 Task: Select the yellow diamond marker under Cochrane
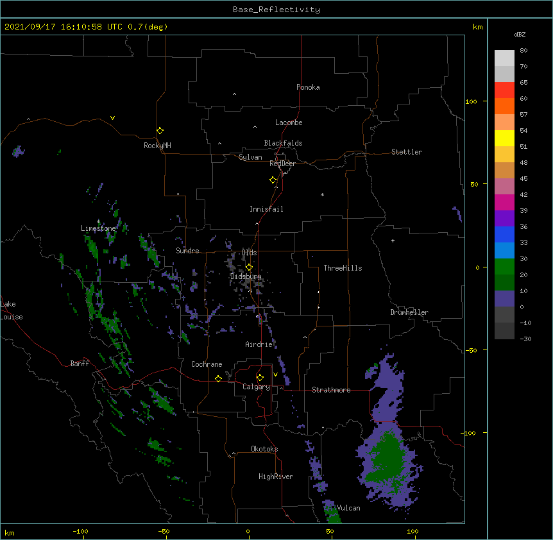point(218,378)
